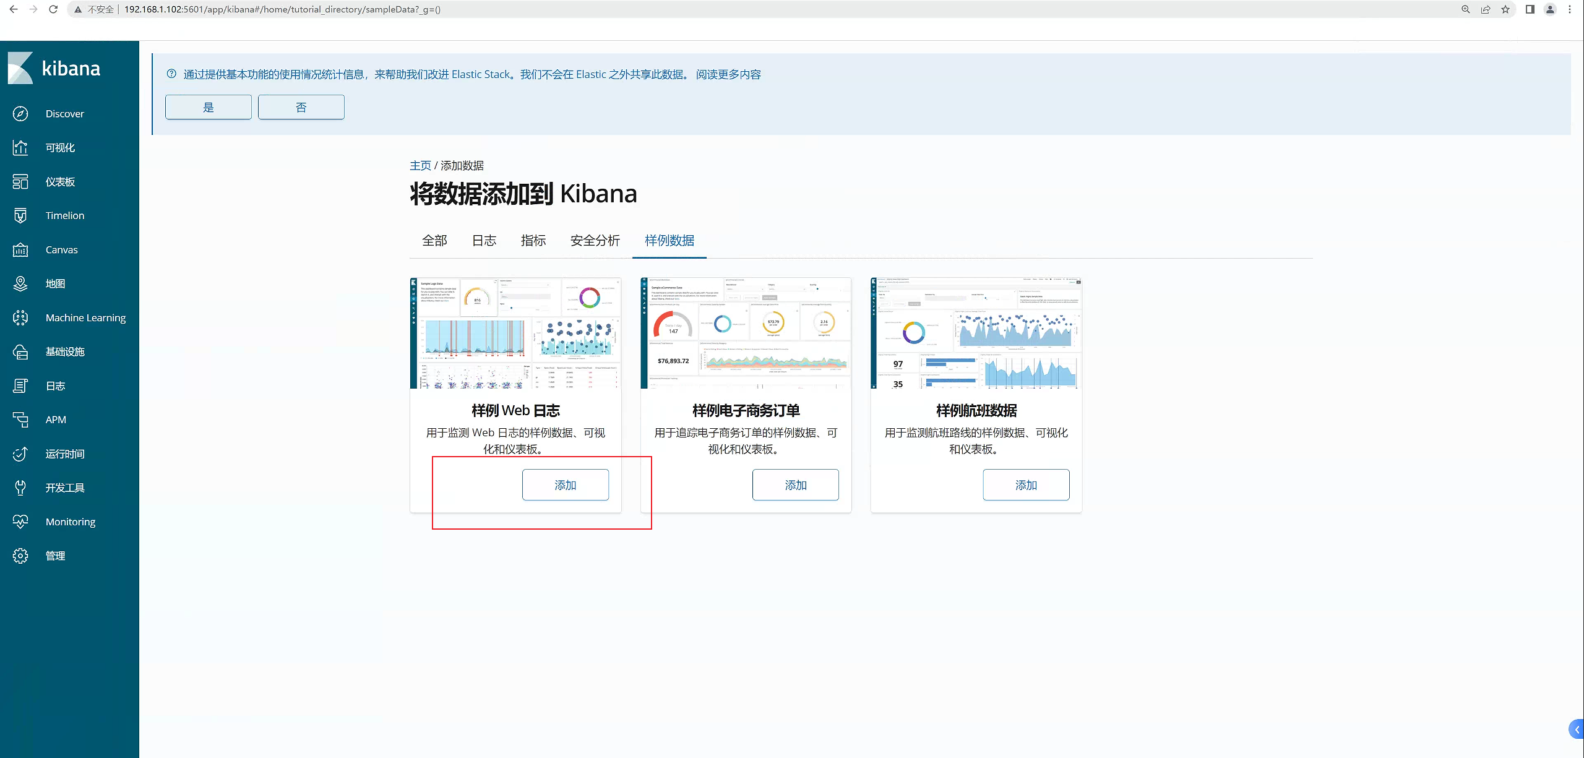Reload the page with refresh icon
Screen dimensions: 1584x758
[53, 9]
